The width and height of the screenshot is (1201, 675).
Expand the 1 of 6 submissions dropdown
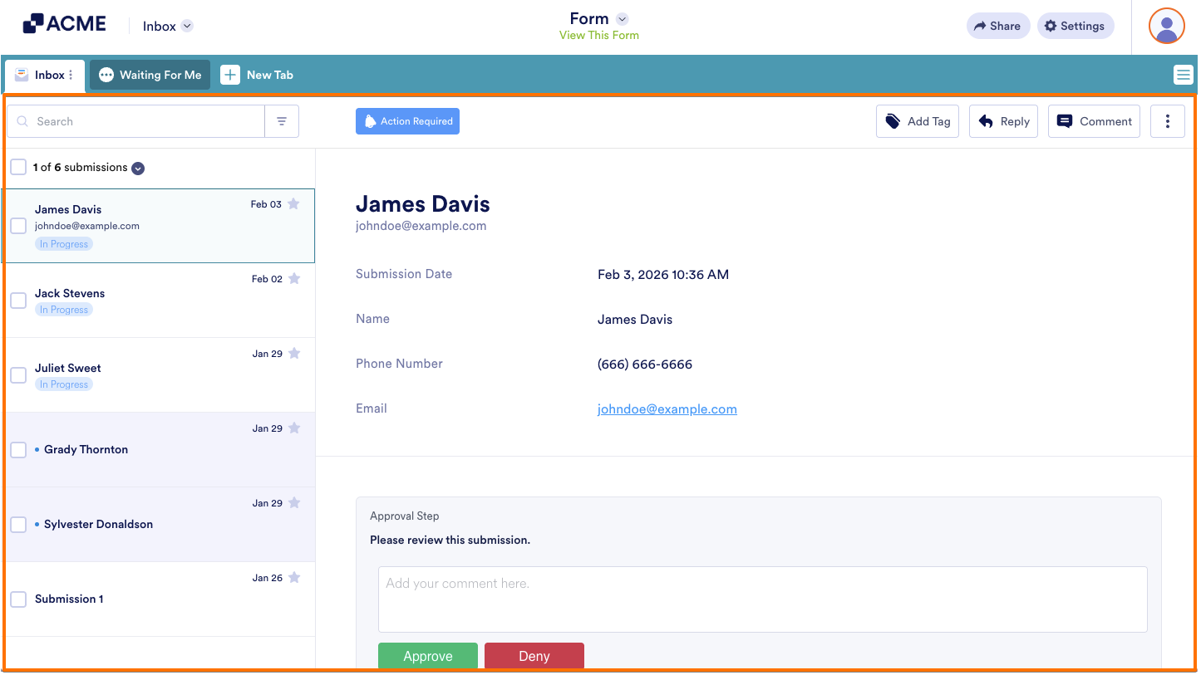137,168
